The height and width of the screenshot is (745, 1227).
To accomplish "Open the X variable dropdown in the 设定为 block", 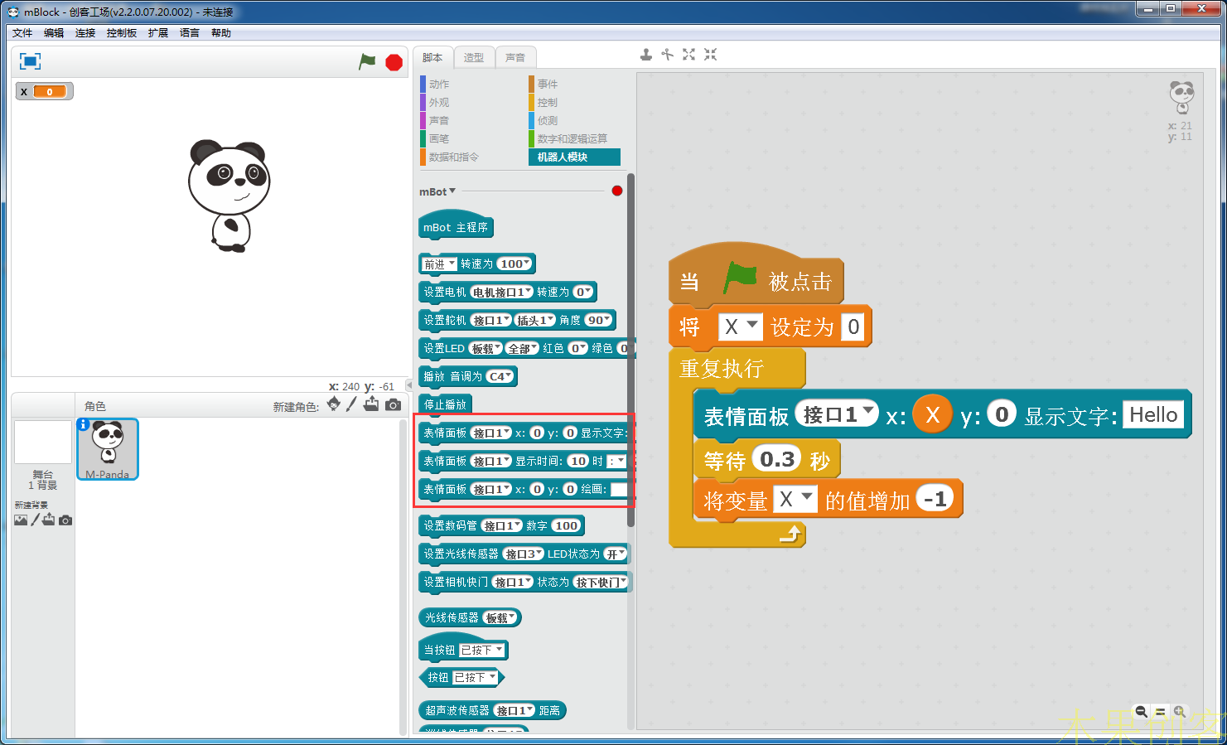I will pyautogui.click(x=740, y=327).
